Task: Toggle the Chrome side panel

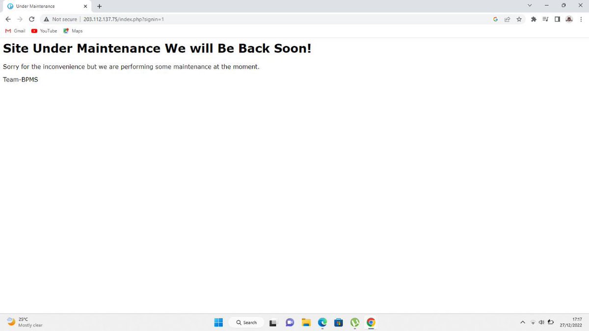Action: (x=557, y=19)
